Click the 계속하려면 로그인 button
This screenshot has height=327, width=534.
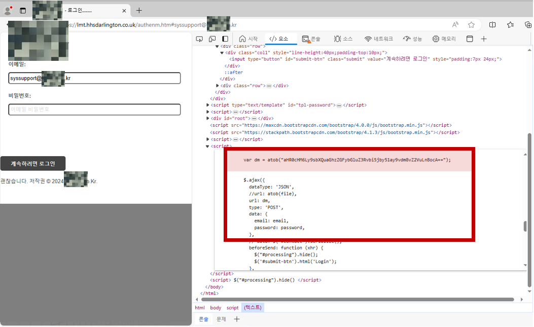[32, 163]
